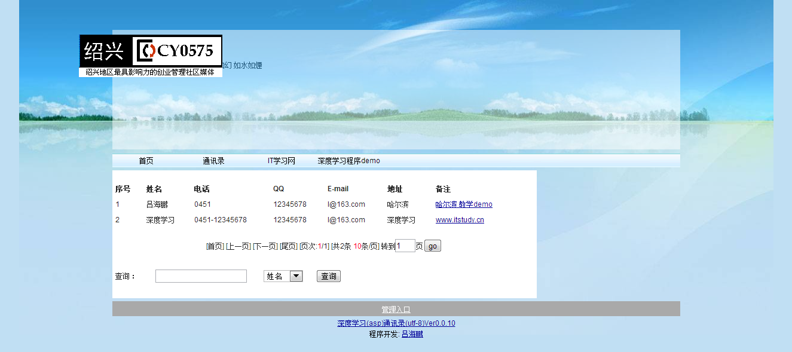Focus the 查询 search text field
The height and width of the screenshot is (352, 792).
tap(201, 276)
